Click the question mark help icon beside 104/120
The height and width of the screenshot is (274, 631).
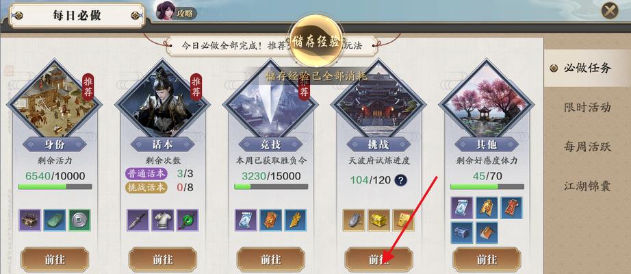pyautogui.click(x=400, y=179)
